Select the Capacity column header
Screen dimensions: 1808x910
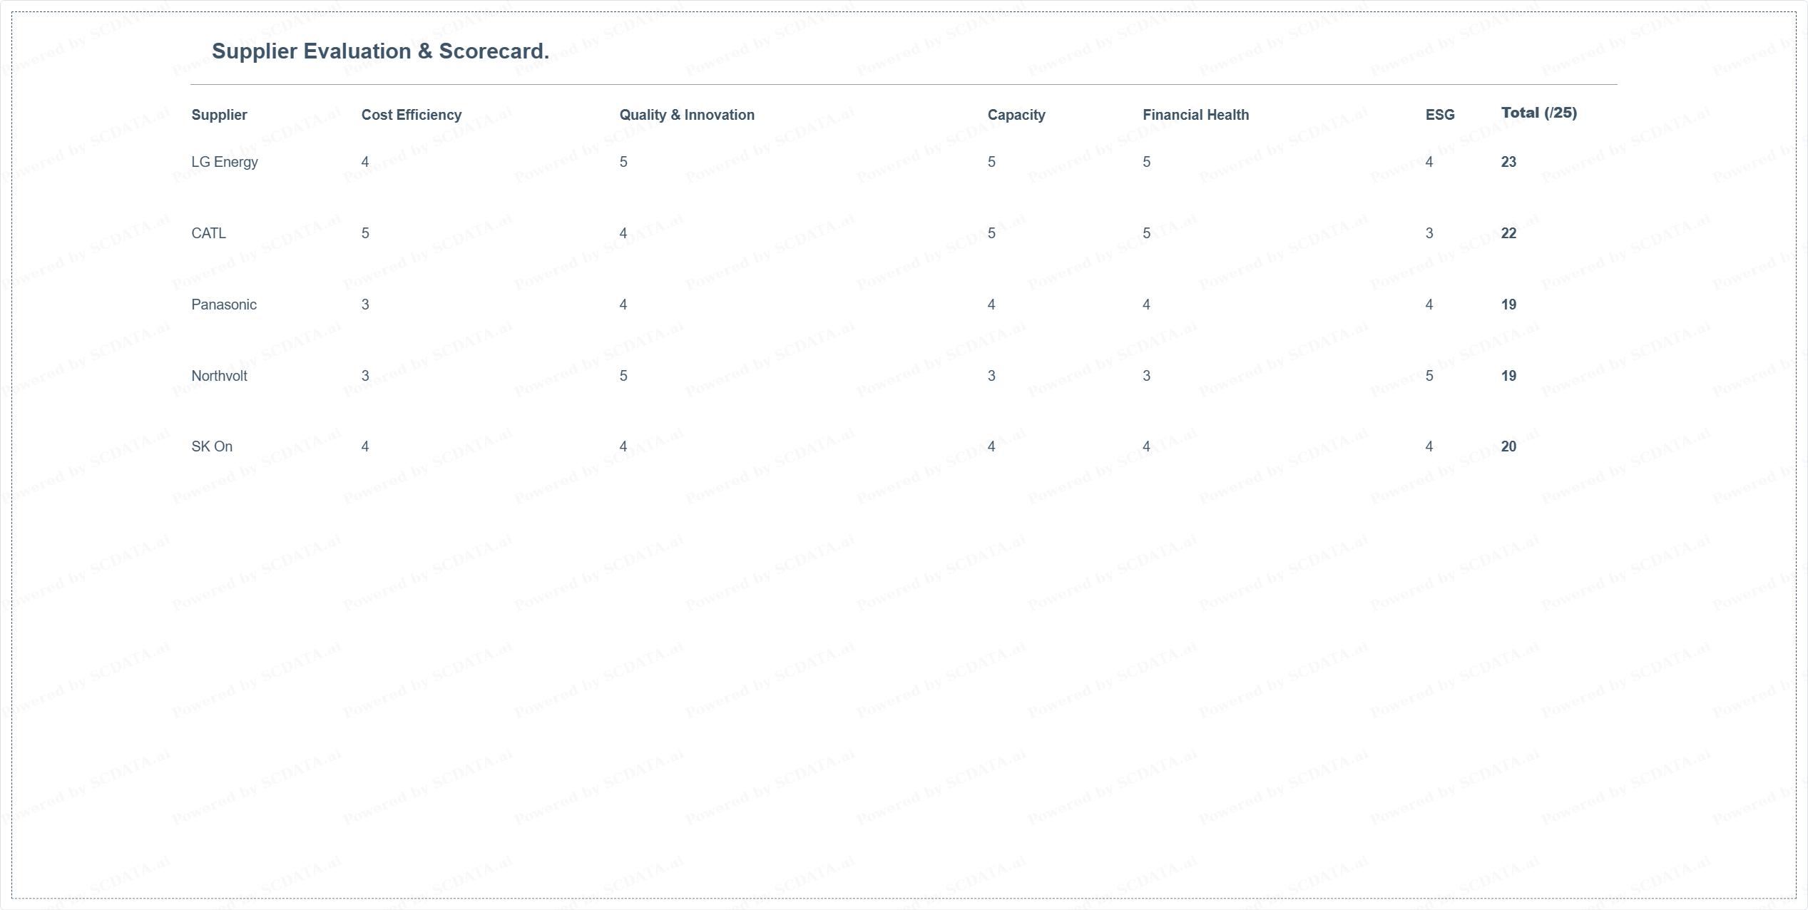pyautogui.click(x=1016, y=115)
